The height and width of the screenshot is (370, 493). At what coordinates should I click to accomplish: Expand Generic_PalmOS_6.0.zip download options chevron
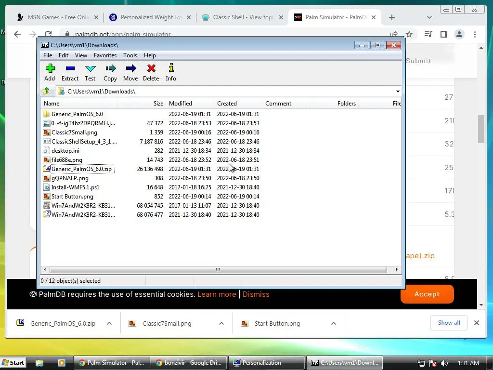click(109, 323)
